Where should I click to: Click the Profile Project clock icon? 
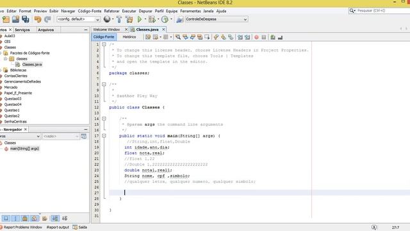click(x=165, y=19)
